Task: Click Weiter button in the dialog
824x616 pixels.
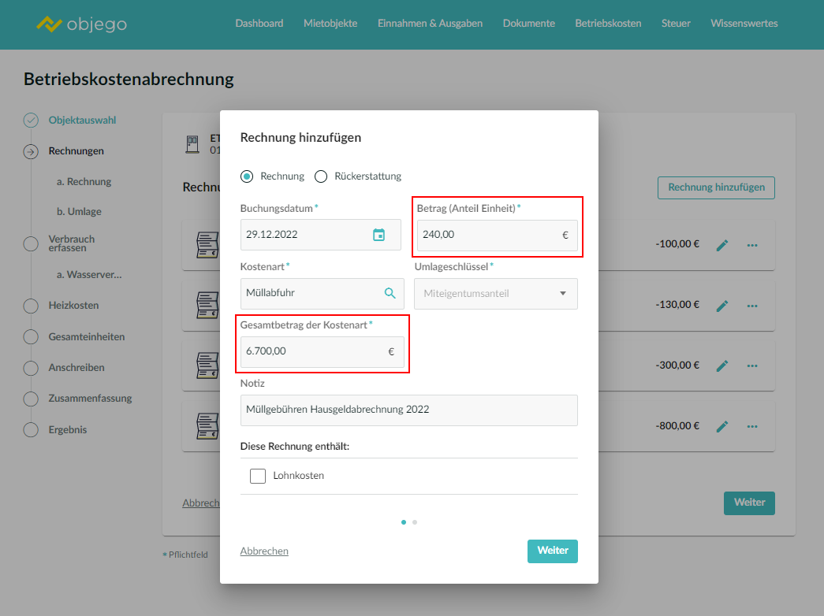Action: pos(552,551)
